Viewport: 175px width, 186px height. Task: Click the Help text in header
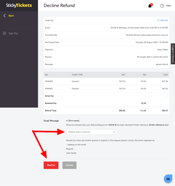coord(168,6)
